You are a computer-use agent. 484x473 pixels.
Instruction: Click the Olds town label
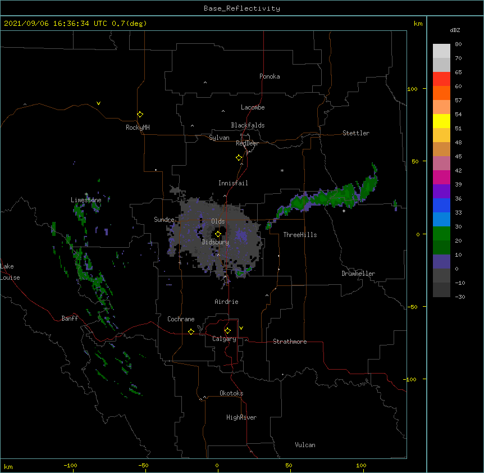(x=218, y=221)
